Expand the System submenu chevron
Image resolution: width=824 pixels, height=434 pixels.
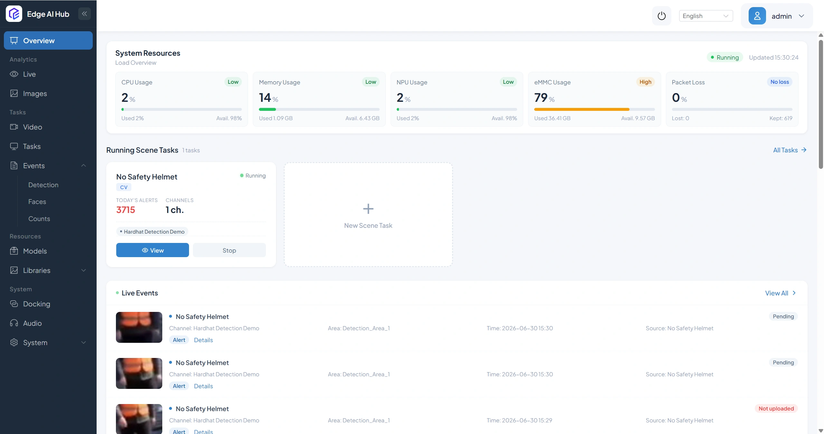tap(84, 342)
